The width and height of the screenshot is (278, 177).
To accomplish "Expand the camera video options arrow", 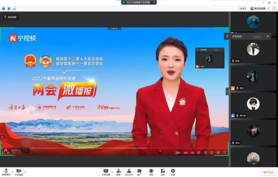I will point(25,171).
